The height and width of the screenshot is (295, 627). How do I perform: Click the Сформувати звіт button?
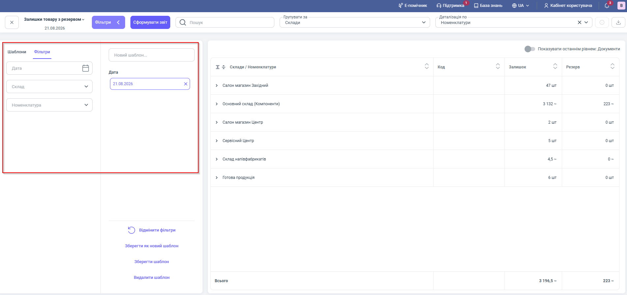pyautogui.click(x=150, y=22)
